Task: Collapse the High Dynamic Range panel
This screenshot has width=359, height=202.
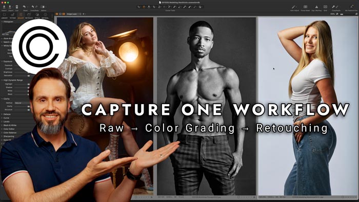Action: pos(2,80)
